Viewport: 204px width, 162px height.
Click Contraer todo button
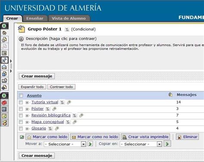(61, 87)
